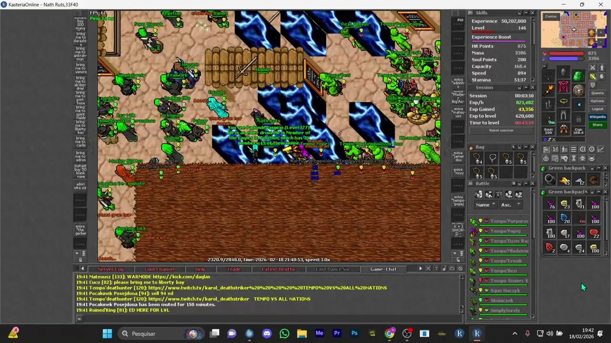This screenshot has height=343, width=611.
Task: Click the hotkey 'bring me to venore'
Action: coord(80,68)
